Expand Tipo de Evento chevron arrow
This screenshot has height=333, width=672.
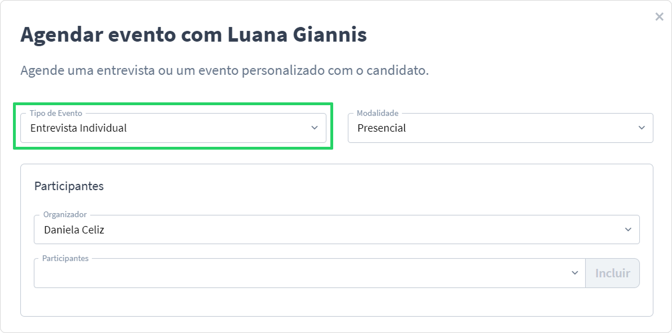(x=315, y=128)
